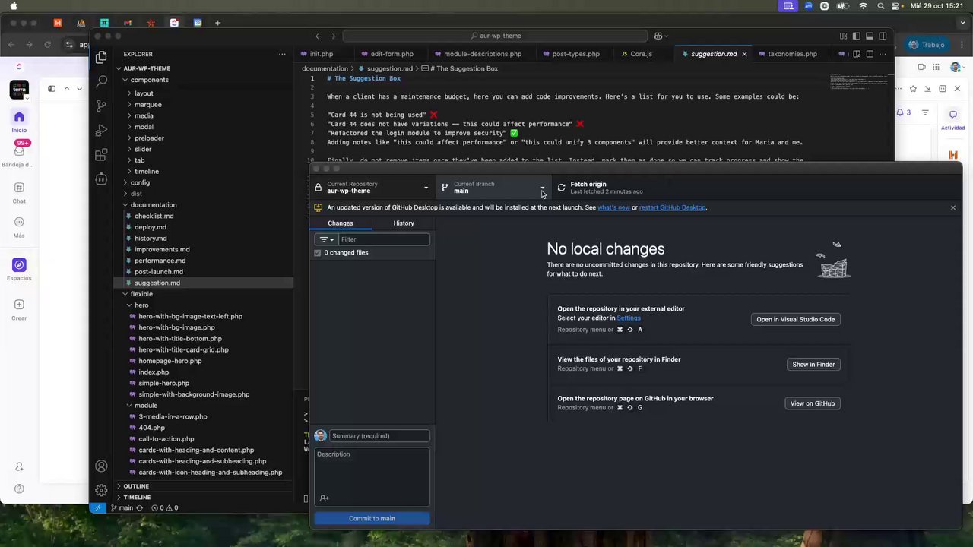Screen dimensions: 973x547
Task: Open Bandeja inbox icon in browser sidebar
Action: (19, 150)
